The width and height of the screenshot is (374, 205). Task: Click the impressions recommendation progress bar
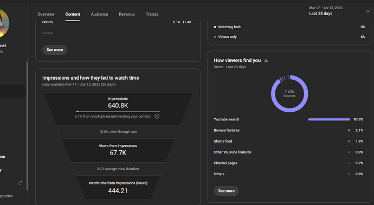(x=118, y=112)
